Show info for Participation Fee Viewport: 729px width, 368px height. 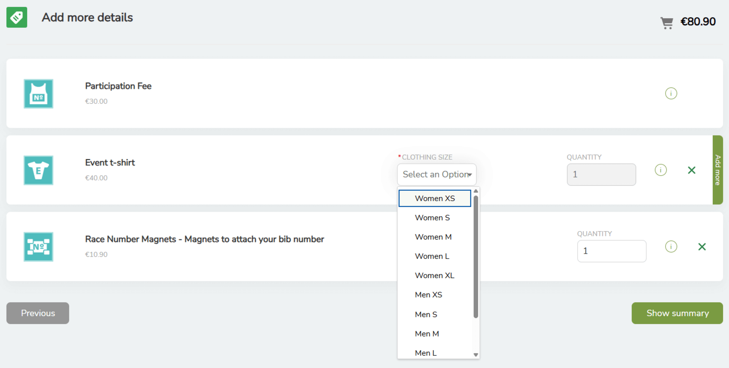point(671,93)
